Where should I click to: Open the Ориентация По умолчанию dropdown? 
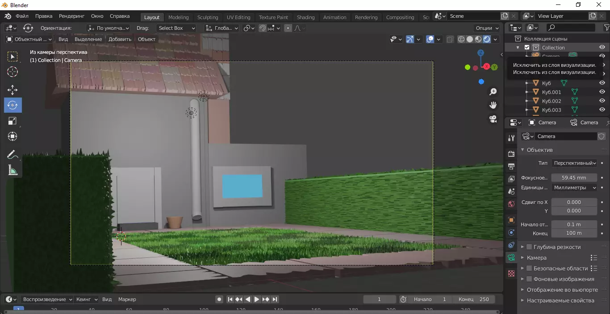(x=109, y=28)
